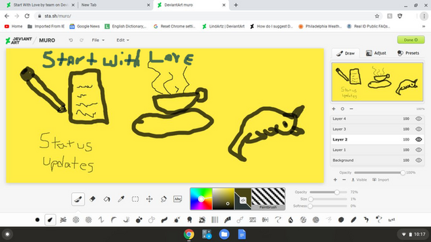Image resolution: width=431 pixels, height=242 pixels.
Task: Pick the Eyedropper tool
Action: click(x=121, y=199)
